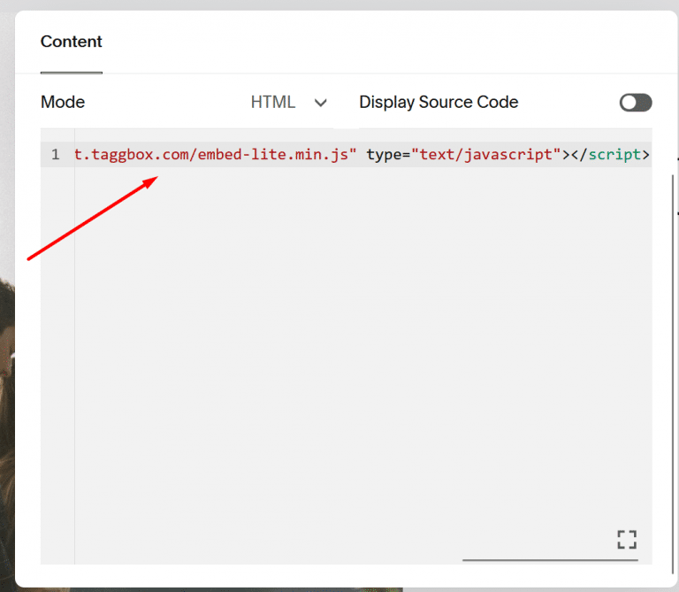Screen dimensions: 679x592
Task: Click the Display Source Code label
Action: [439, 103]
